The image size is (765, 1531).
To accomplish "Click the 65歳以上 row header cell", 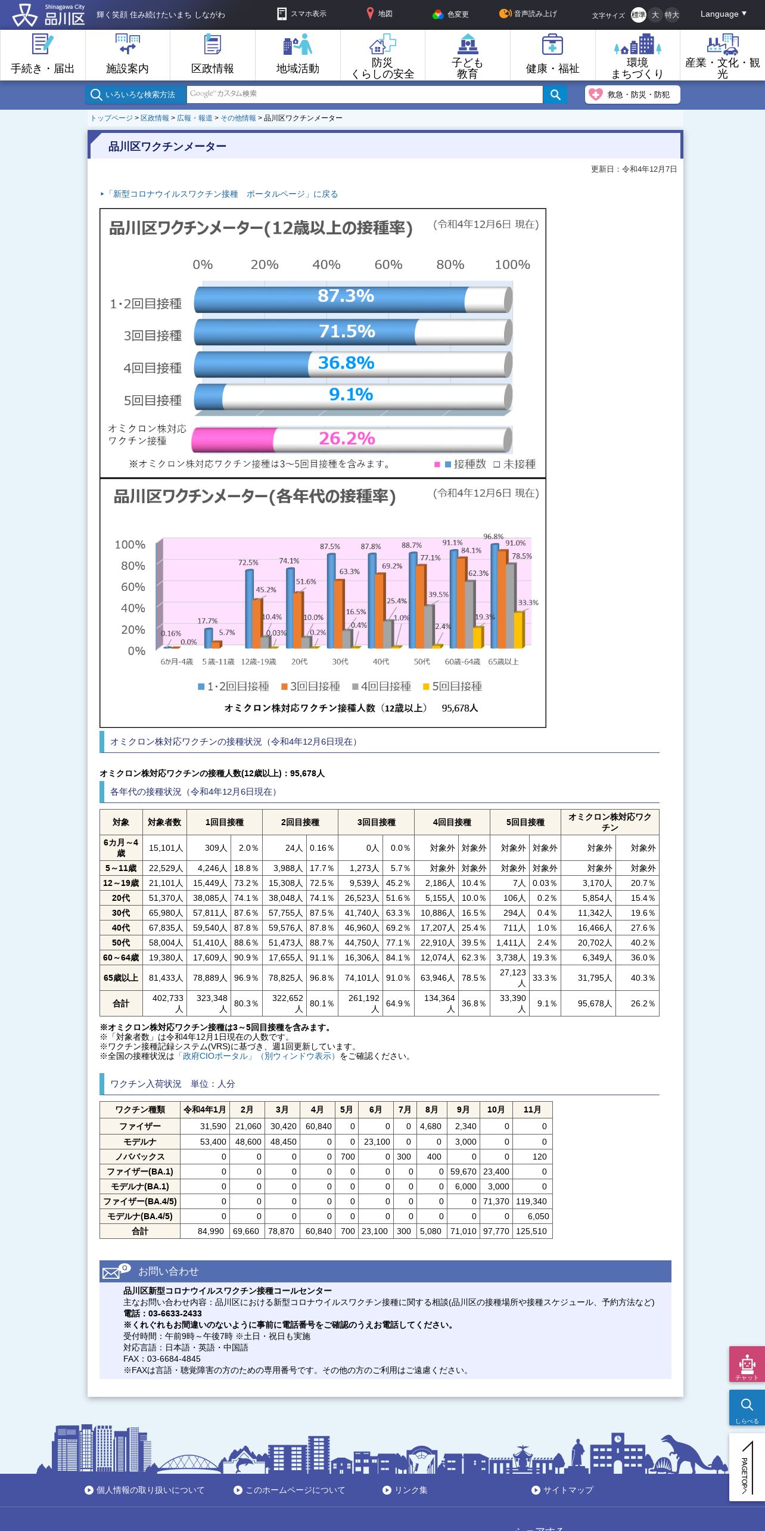I will coord(121,978).
